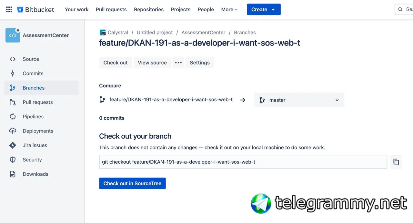Select Downloads in the sidebar
Screen dimensions: 413x223
[x=41, y=174]
